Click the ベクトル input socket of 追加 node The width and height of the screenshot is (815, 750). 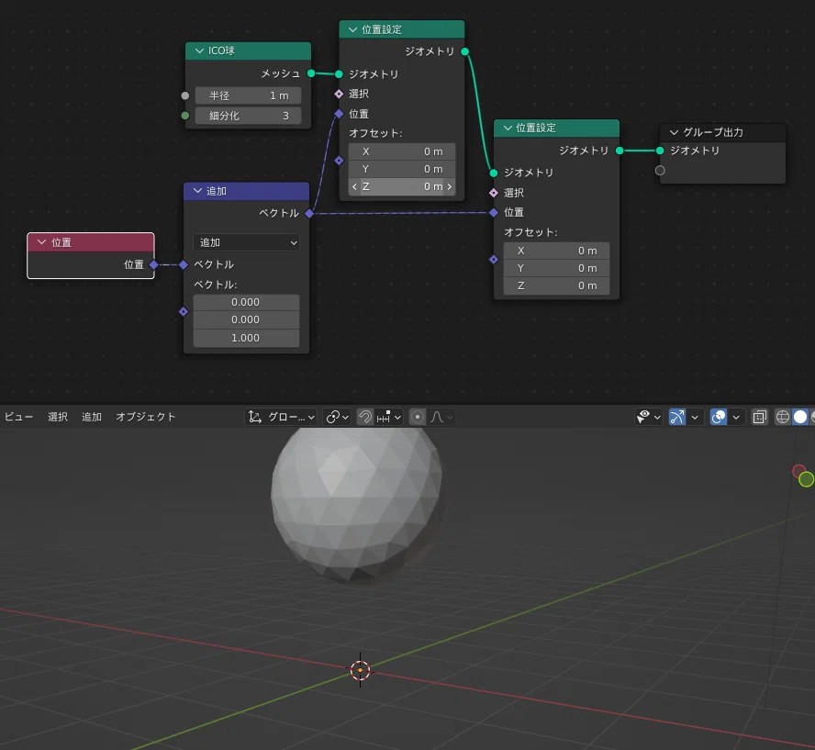[184, 265]
